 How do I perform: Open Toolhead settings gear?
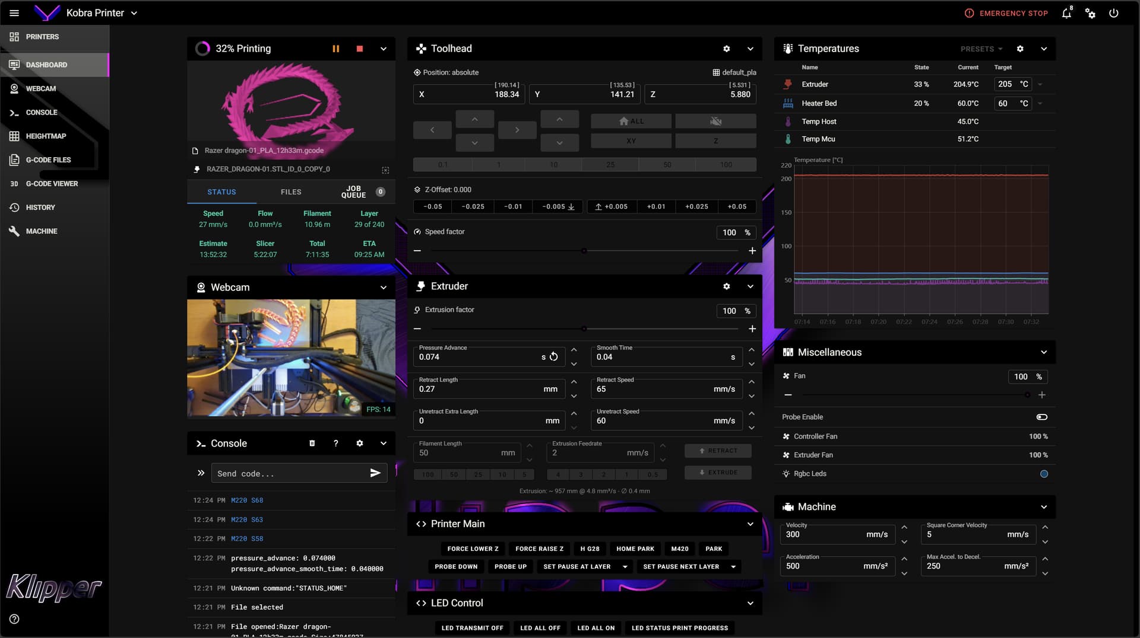(x=726, y=49)
